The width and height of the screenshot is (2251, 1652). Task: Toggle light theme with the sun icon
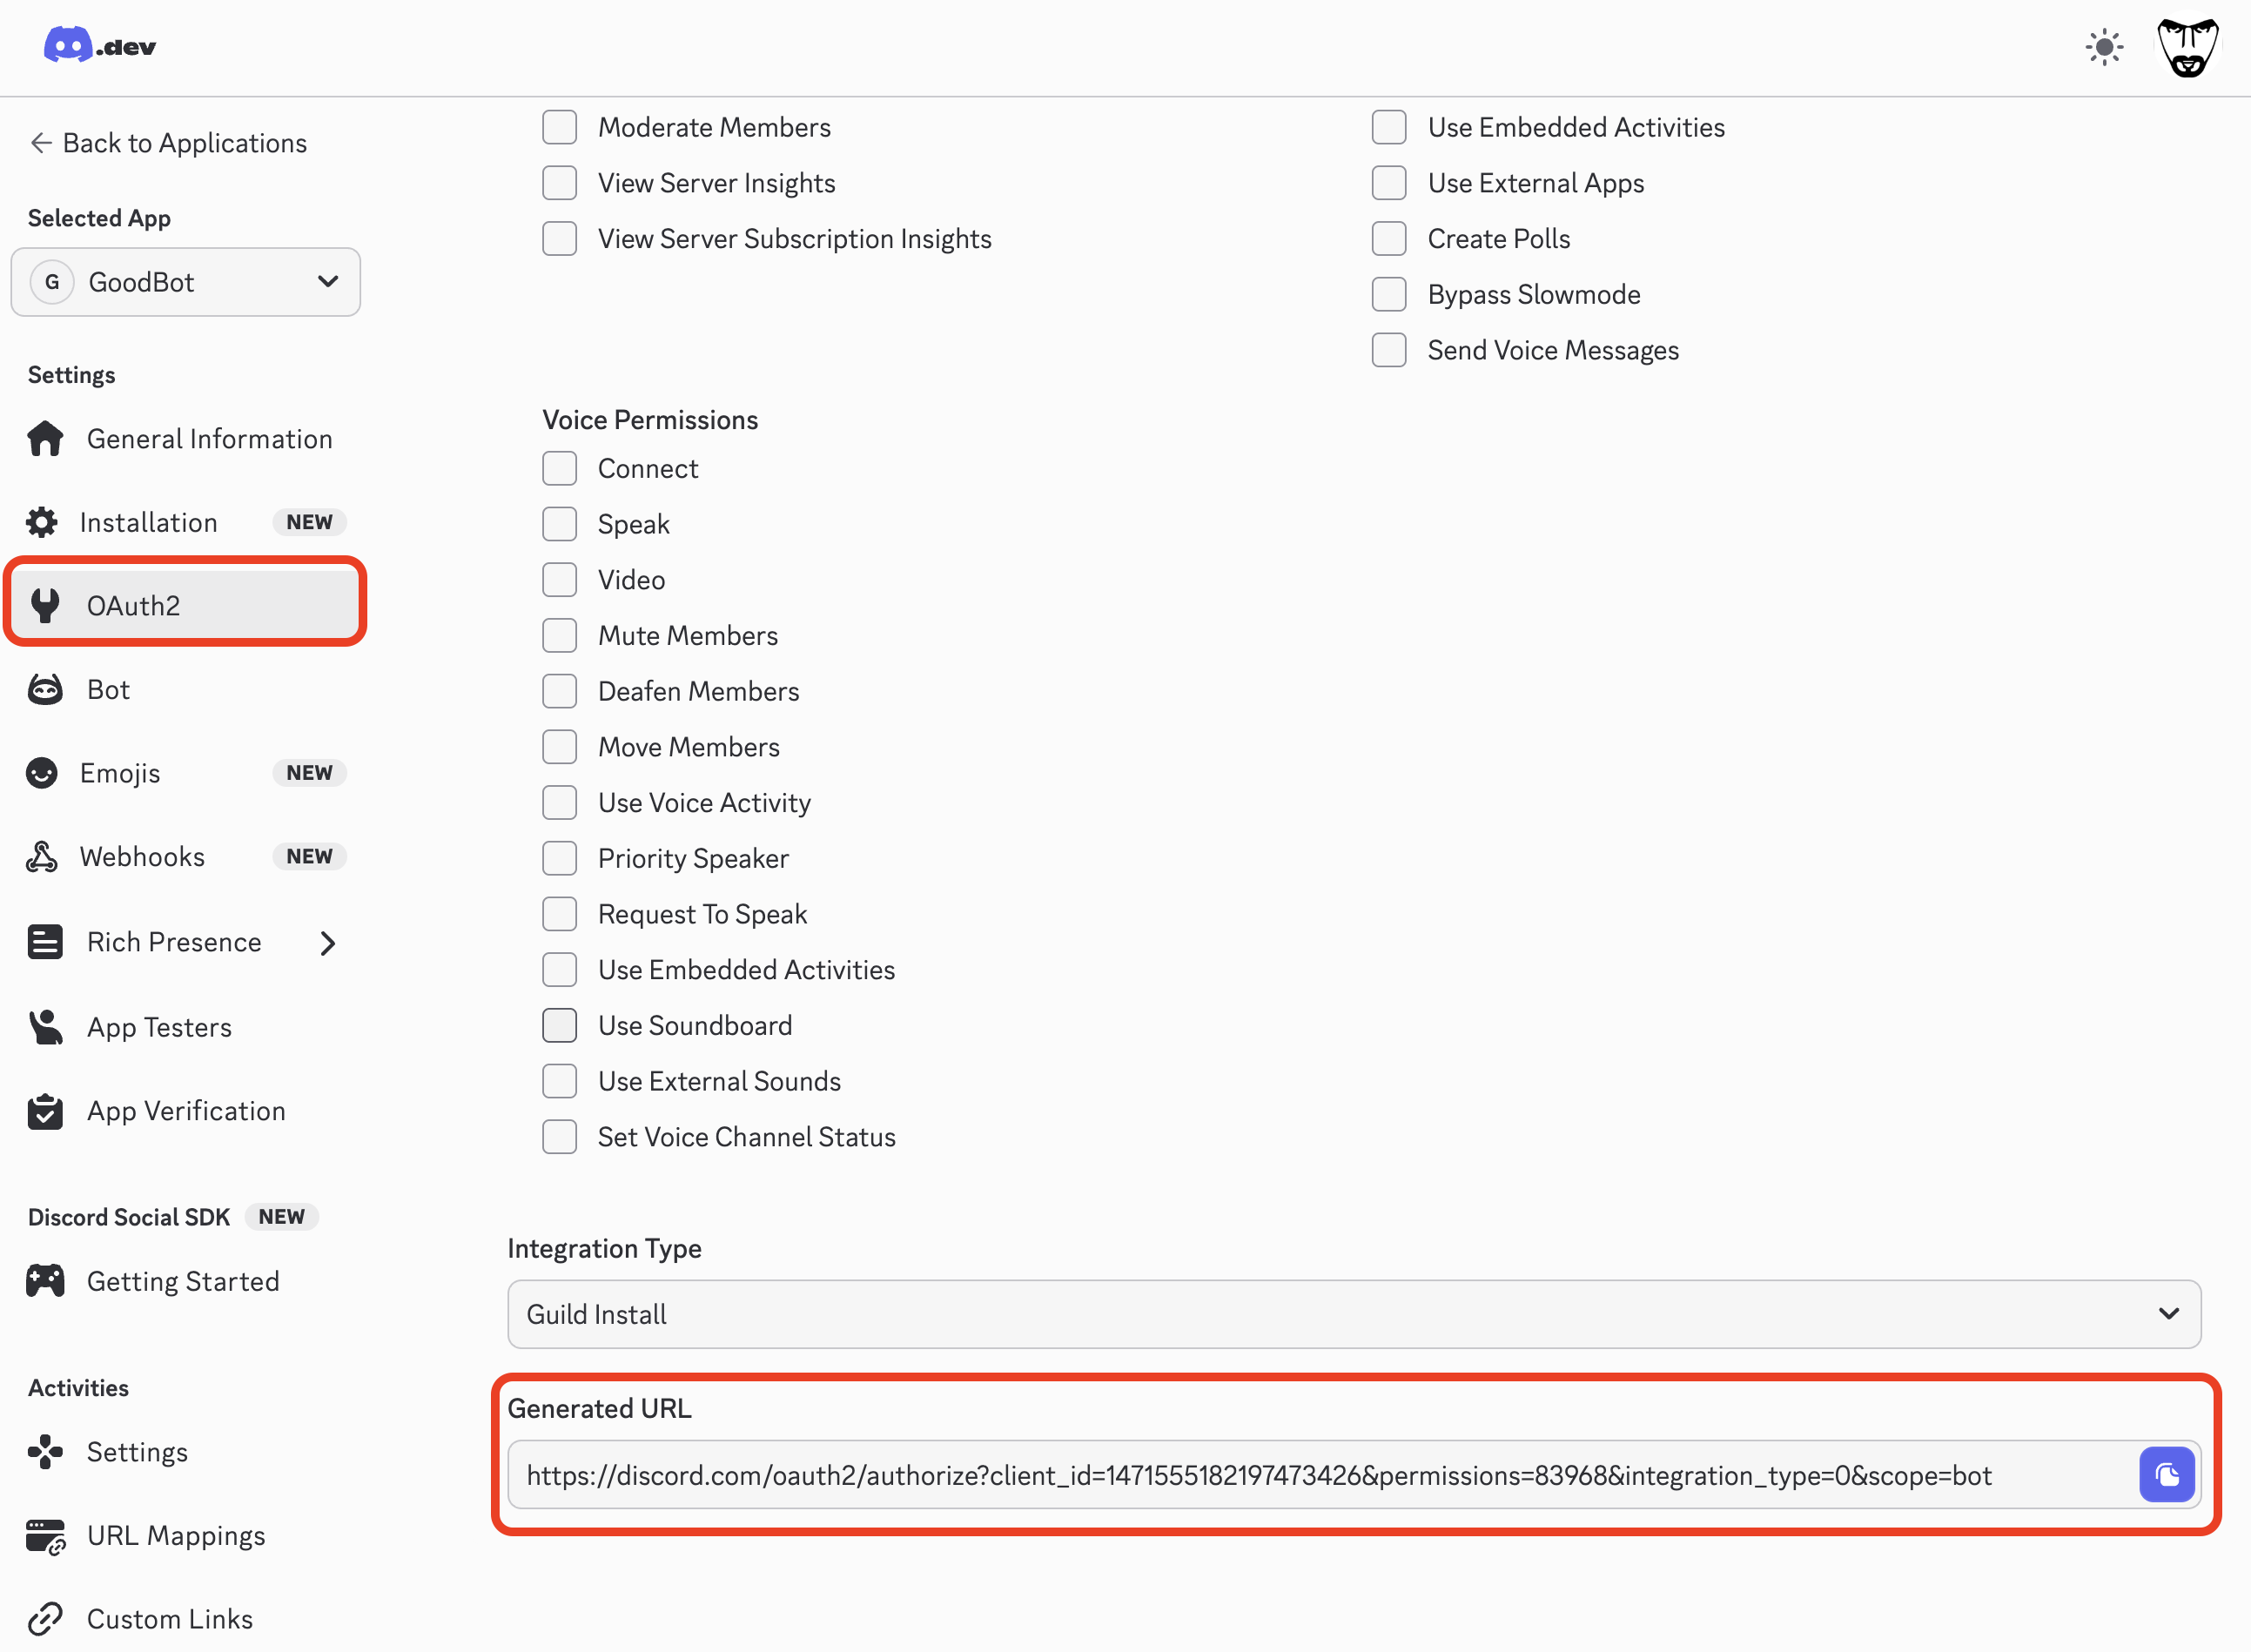click(2104, 46)
